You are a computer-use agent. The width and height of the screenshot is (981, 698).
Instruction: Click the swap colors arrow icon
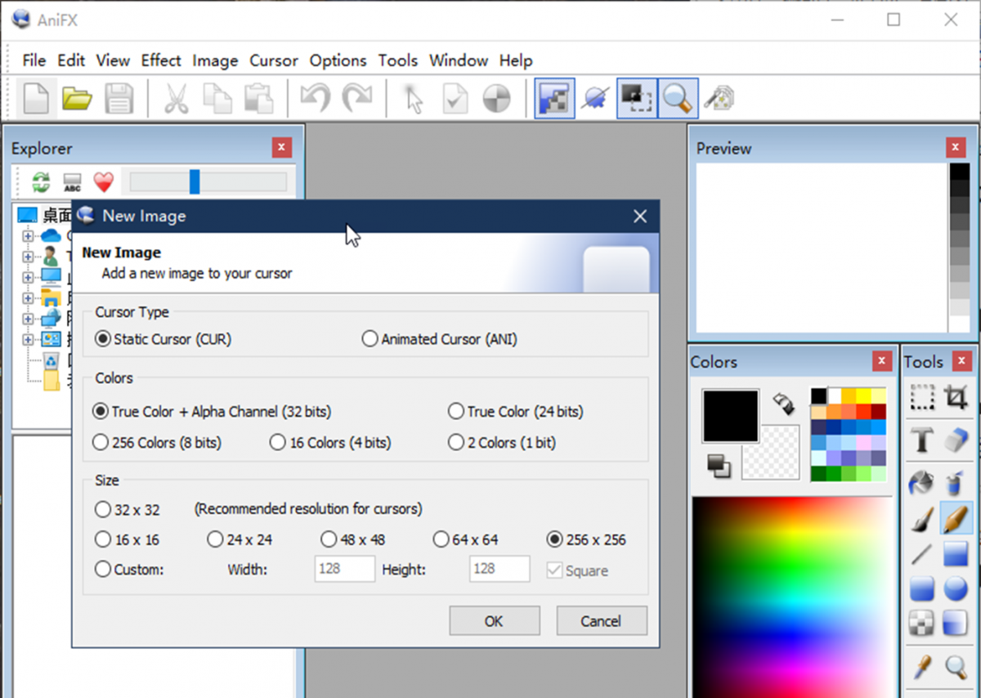point(783,403)
